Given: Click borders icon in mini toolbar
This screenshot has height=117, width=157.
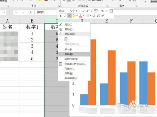Looking at the screenshot, I should pyautogui.click(x=87, y=16).
